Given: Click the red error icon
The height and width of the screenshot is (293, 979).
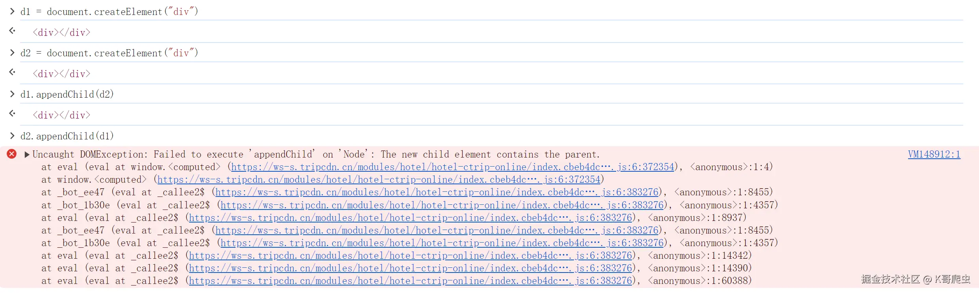Looking at the screenshot, I should click(12, 154).
